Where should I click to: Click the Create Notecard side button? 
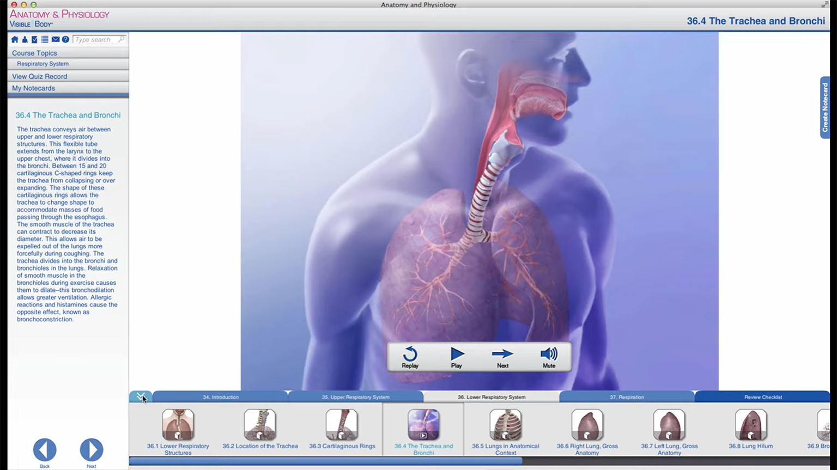pos(825,107)
